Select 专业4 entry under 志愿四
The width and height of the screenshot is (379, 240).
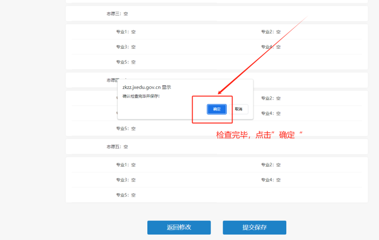[x=271, y=113]
